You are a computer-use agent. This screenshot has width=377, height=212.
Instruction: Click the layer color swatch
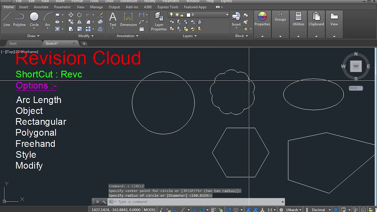188,15
